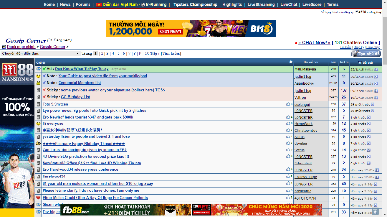Click hot-topic icon of February Birthday thread
Viewport: 387px width, 217px height.
click(38, 143)
